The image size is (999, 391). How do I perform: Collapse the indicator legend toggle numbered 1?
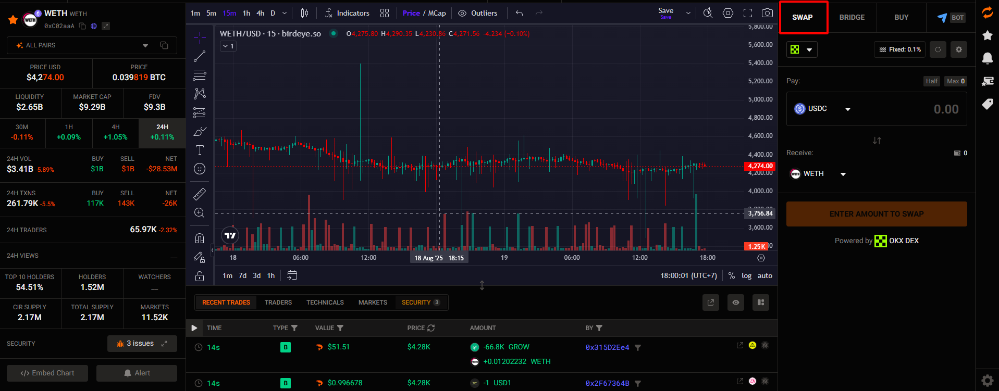(x=229, y=46)
